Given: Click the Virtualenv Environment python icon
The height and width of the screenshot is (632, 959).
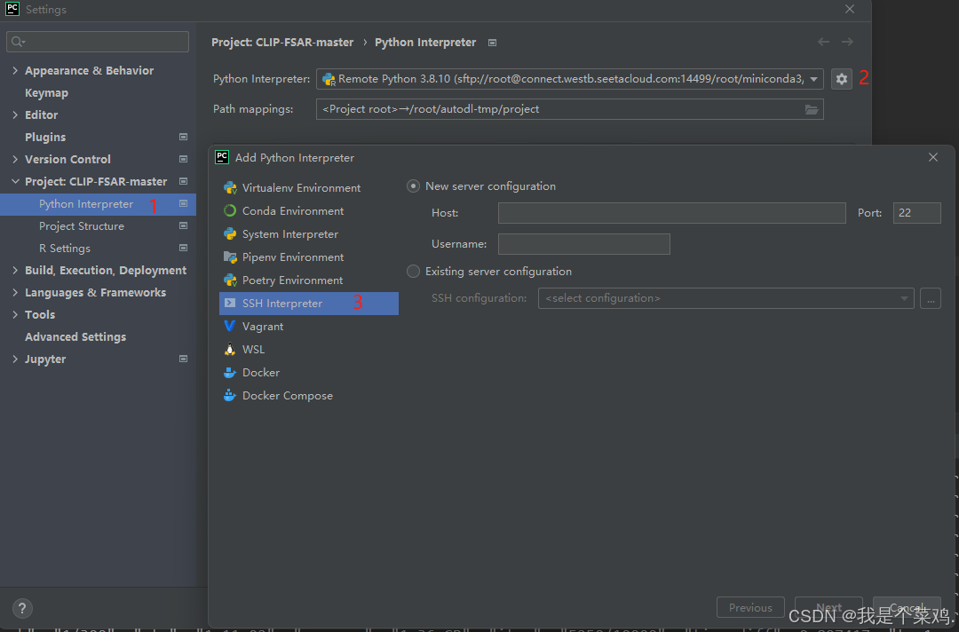Looking at the screenshot, I should coord(230,187).
